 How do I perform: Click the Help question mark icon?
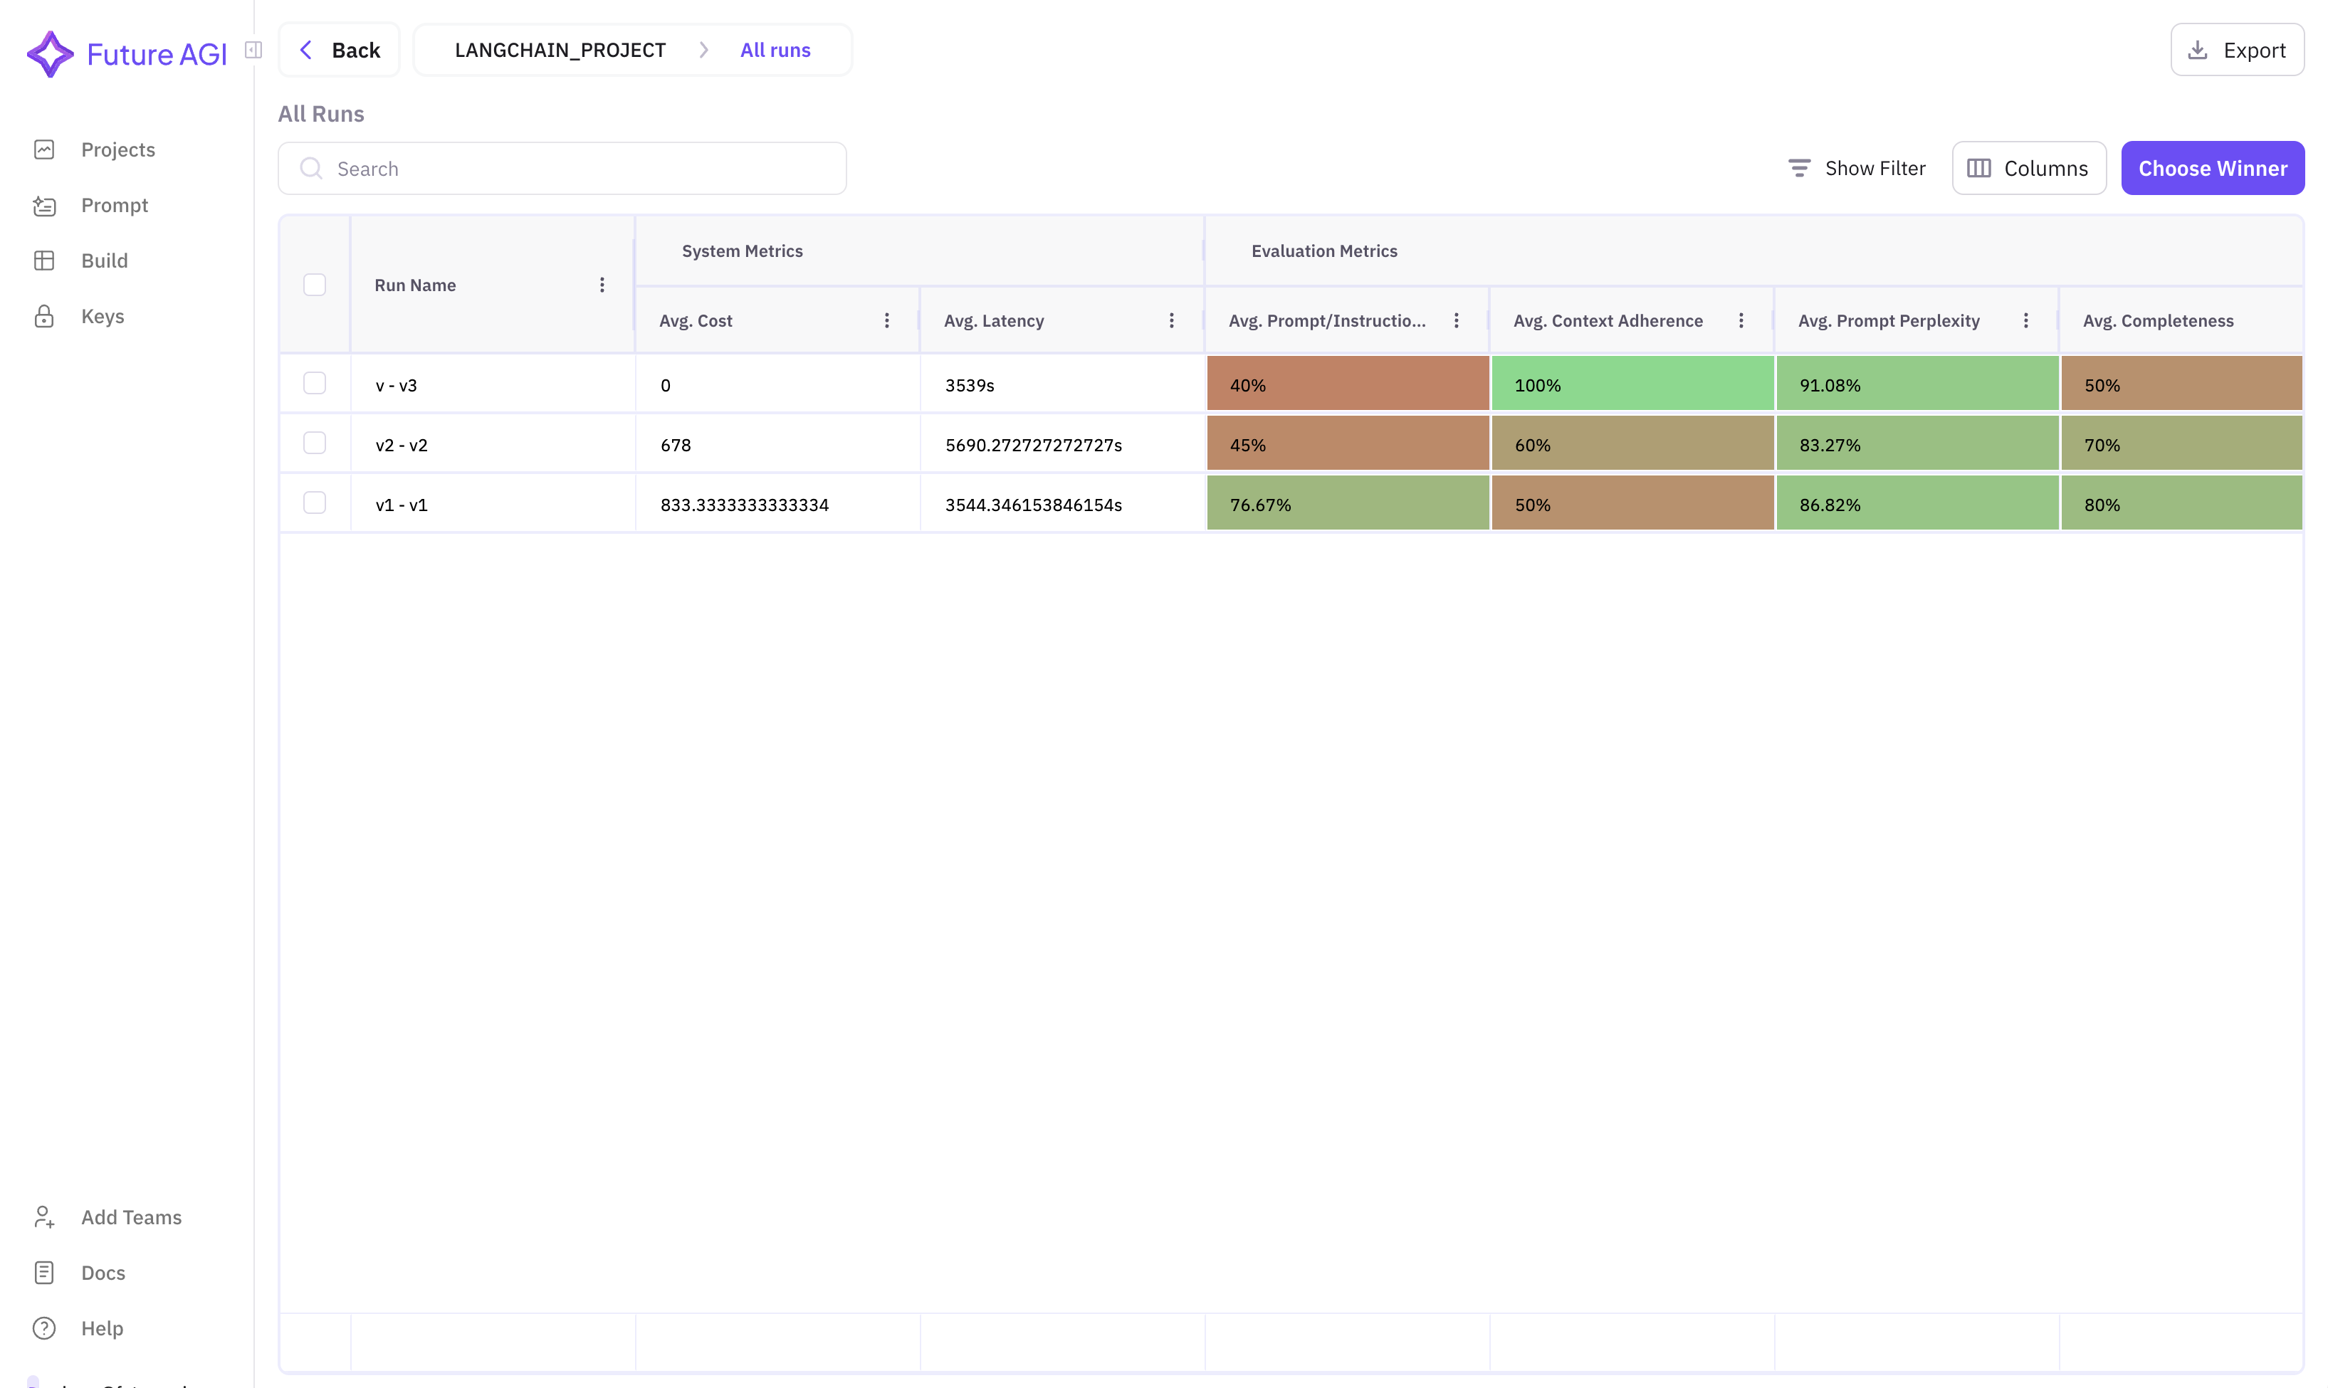point(45,1327)
